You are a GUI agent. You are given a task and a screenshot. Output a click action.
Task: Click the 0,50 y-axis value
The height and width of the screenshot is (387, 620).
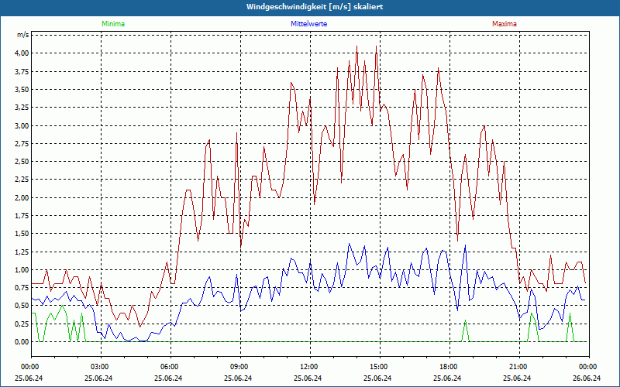[x=22, y=306]
